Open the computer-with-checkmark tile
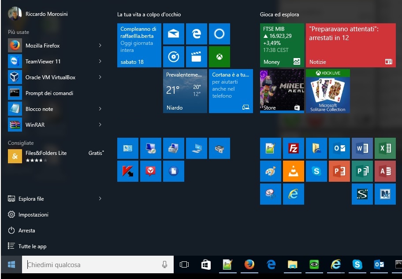402x279 pixels. click(x=197, y=148)
